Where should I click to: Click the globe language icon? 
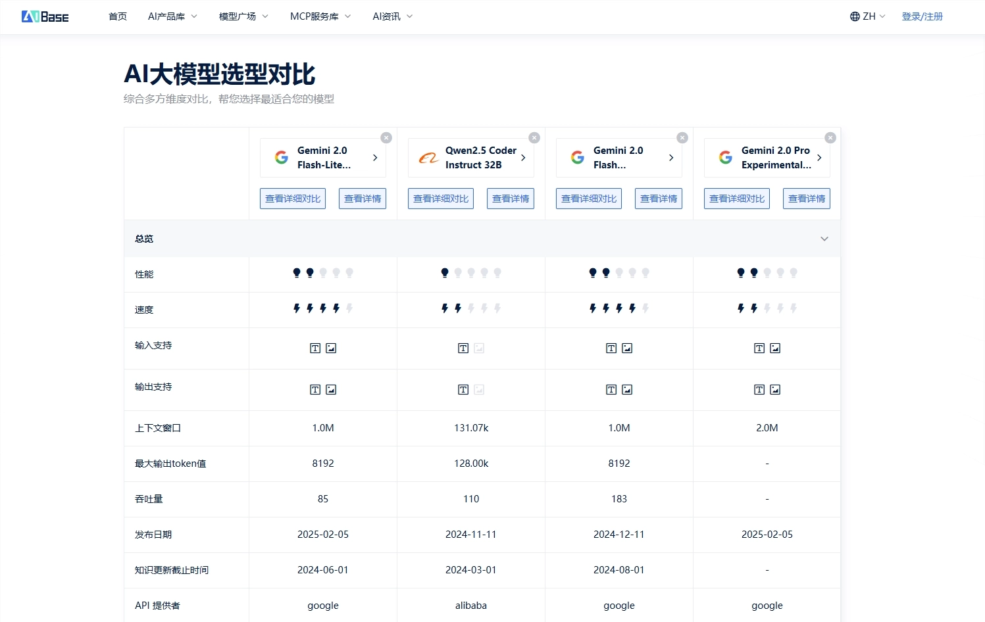click(x=855, y=16)
